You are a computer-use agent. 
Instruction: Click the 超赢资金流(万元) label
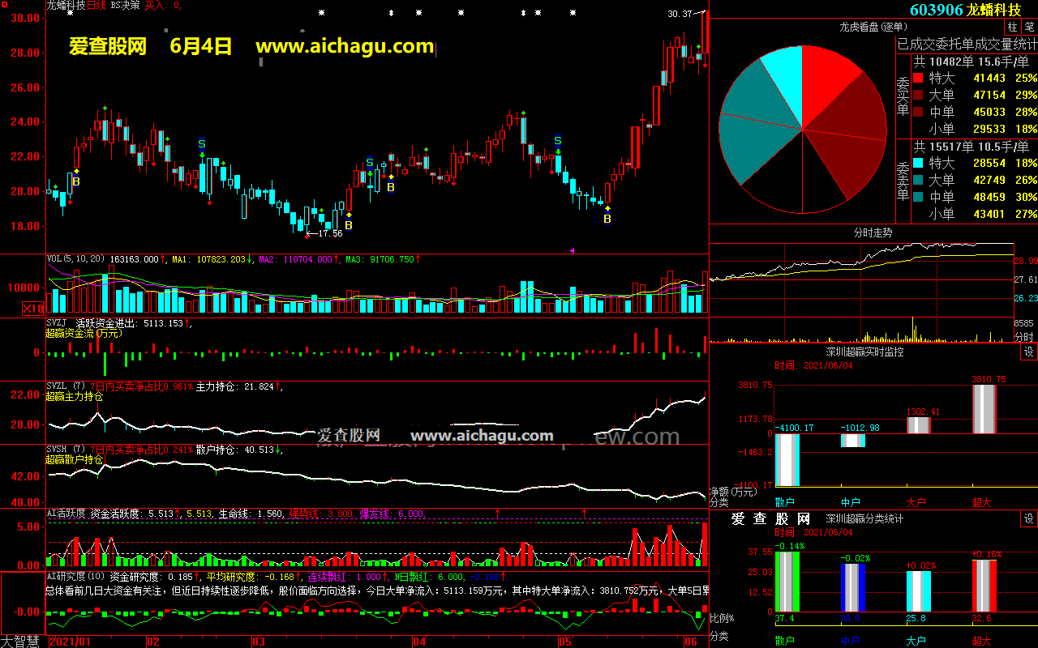coord(84,333)
